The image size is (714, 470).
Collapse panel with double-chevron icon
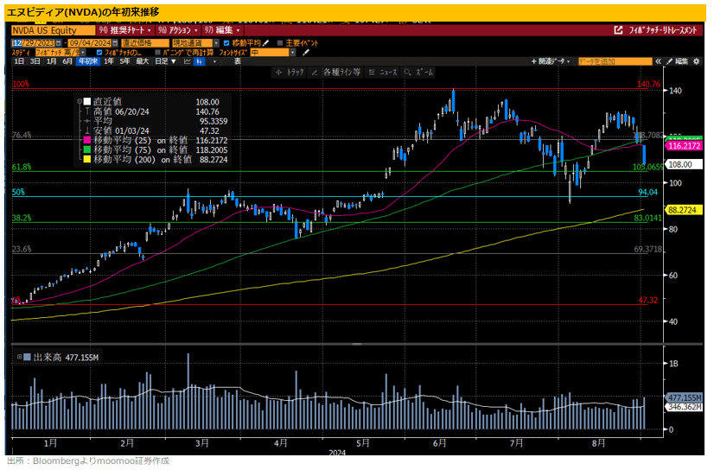pyautogui.click(x=659, y=61)
